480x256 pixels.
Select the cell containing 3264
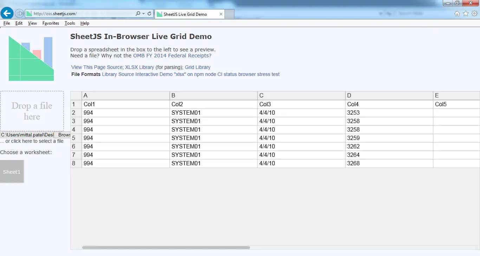pos(389,155)
